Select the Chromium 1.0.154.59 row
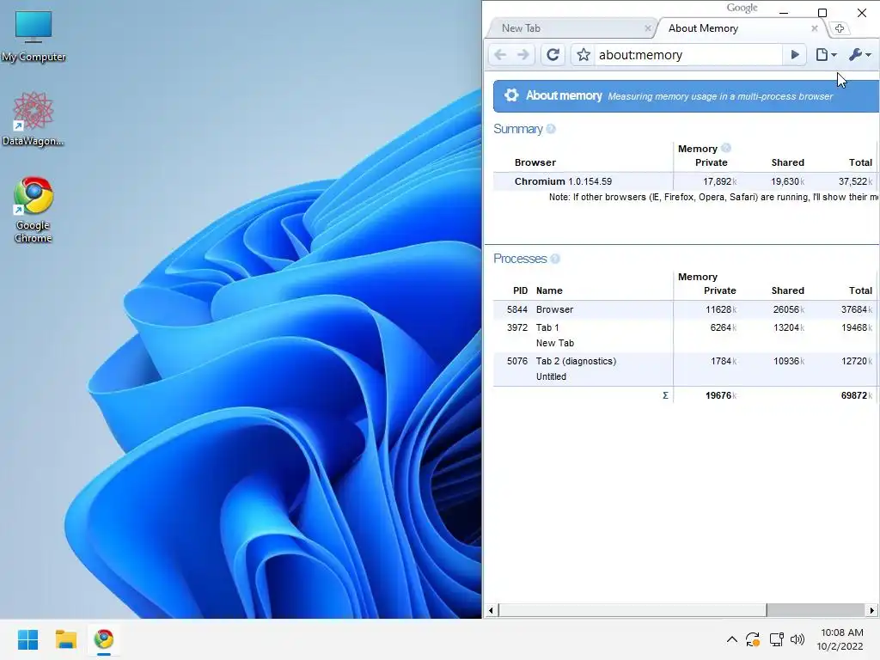 point(685,181)
